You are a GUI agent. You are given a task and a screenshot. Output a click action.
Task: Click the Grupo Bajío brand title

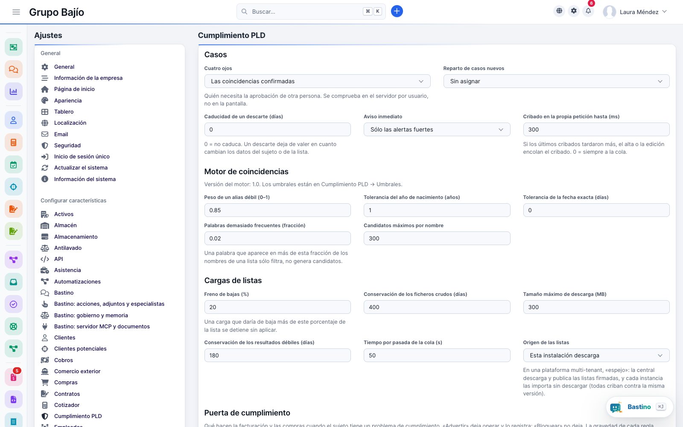(56, 12)
